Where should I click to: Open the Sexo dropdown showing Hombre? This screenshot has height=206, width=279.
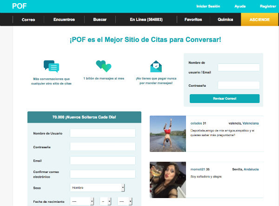coord(97,187)
